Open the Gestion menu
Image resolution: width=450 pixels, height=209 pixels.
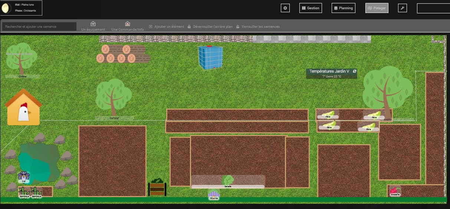(x=310, y=8)
